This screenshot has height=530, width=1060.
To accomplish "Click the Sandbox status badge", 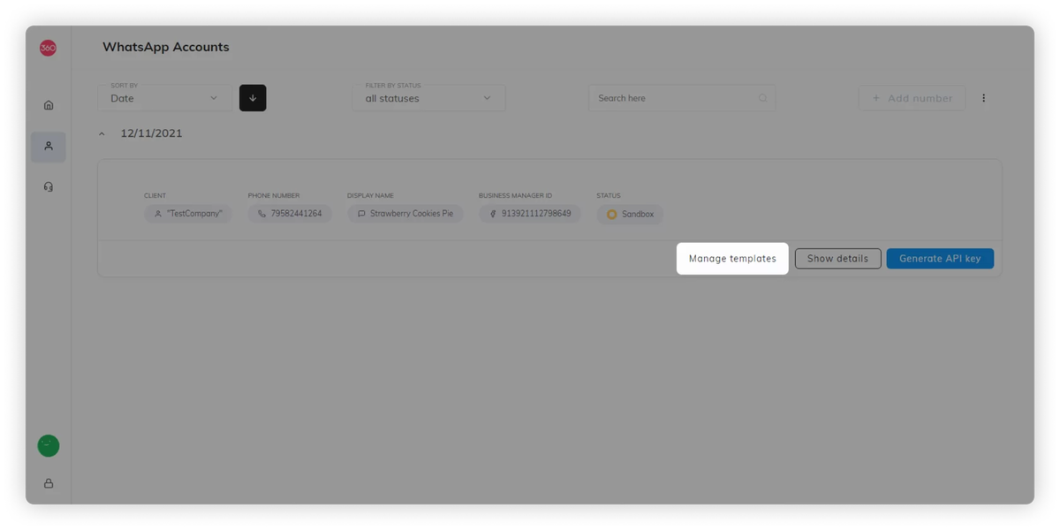I will coord(630,215).
